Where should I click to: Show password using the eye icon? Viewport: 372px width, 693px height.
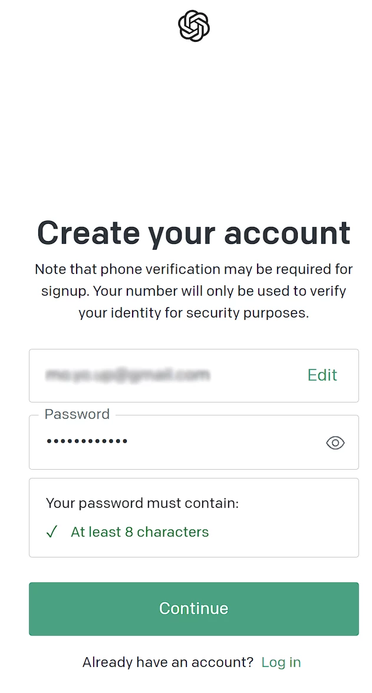click(x=335, y=443)
